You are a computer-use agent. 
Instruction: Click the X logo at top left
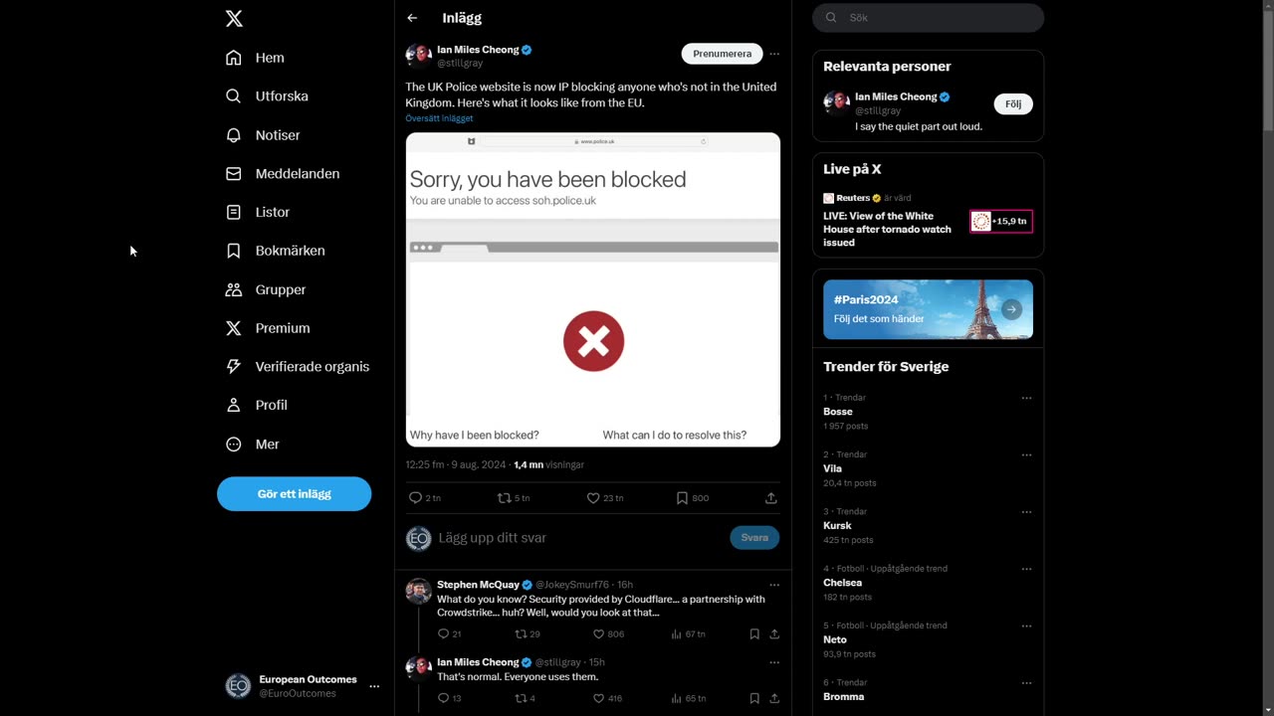[234, 18]
